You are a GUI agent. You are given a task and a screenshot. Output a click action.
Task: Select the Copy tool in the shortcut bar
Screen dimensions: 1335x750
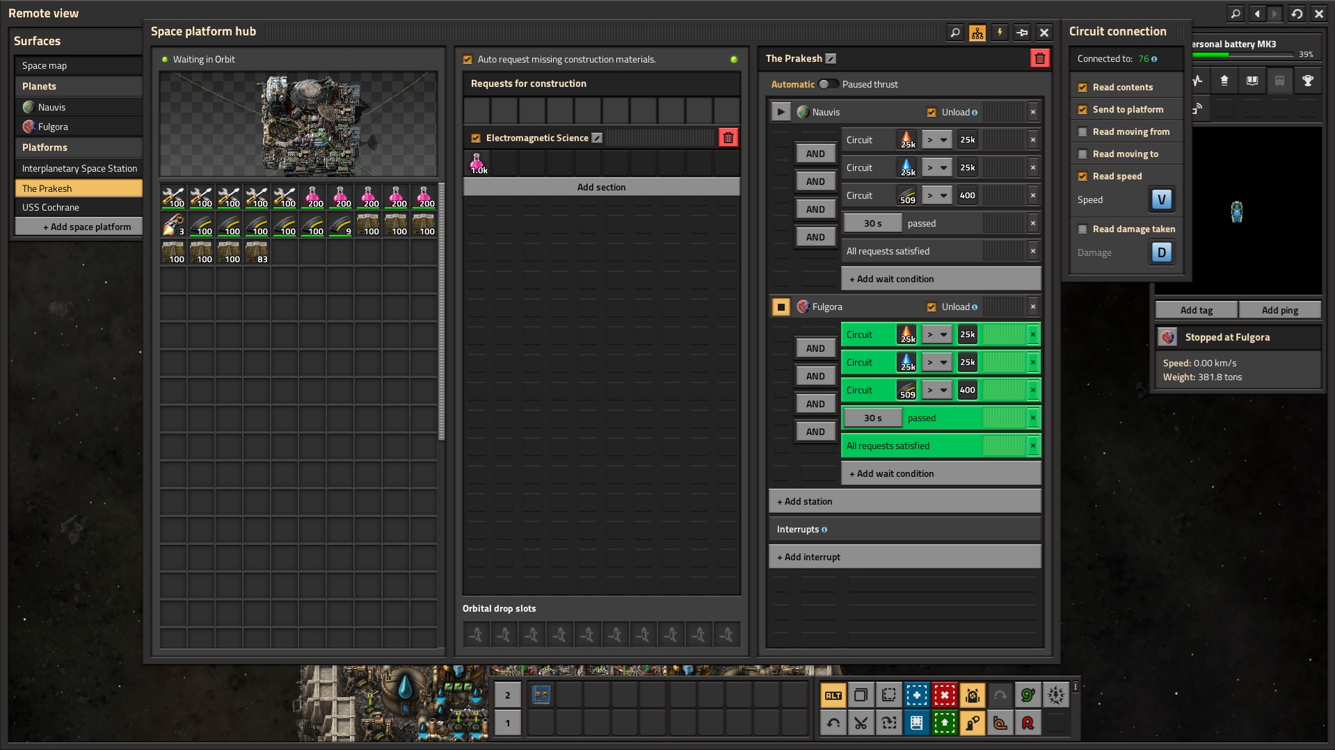click(861, 695)
